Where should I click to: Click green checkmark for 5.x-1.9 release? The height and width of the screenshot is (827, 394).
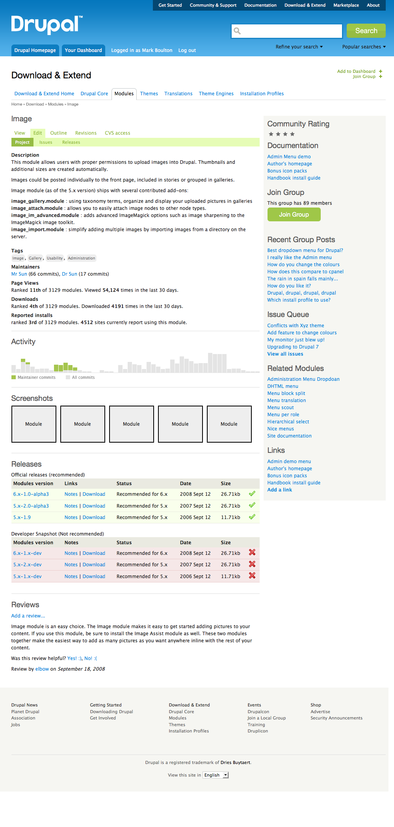pyautogui.click(x=252, y=517)
